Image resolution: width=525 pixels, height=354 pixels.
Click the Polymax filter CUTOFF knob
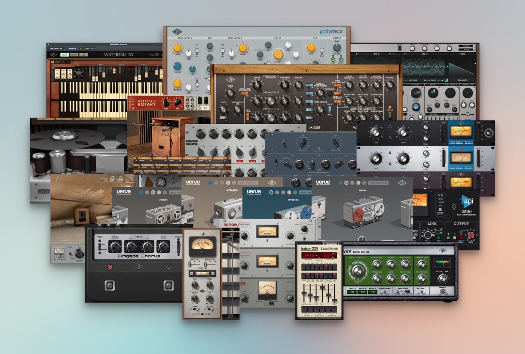(x=278, y=55)
